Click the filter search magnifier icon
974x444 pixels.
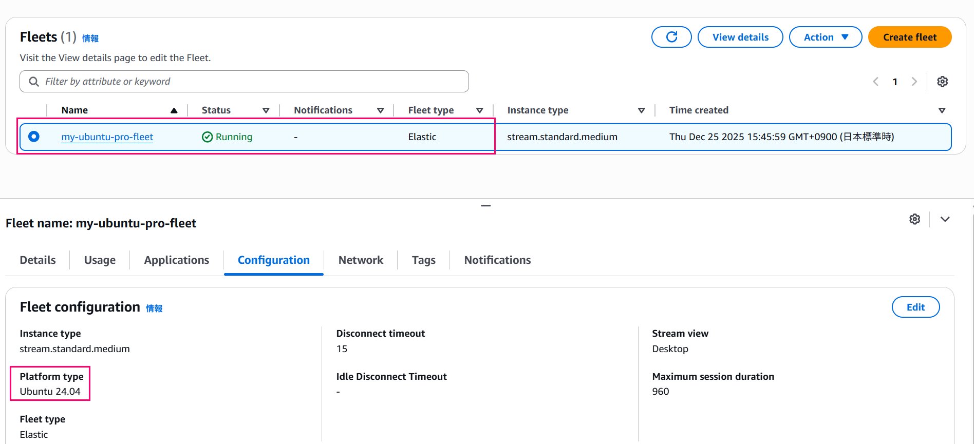coord(34,82)
